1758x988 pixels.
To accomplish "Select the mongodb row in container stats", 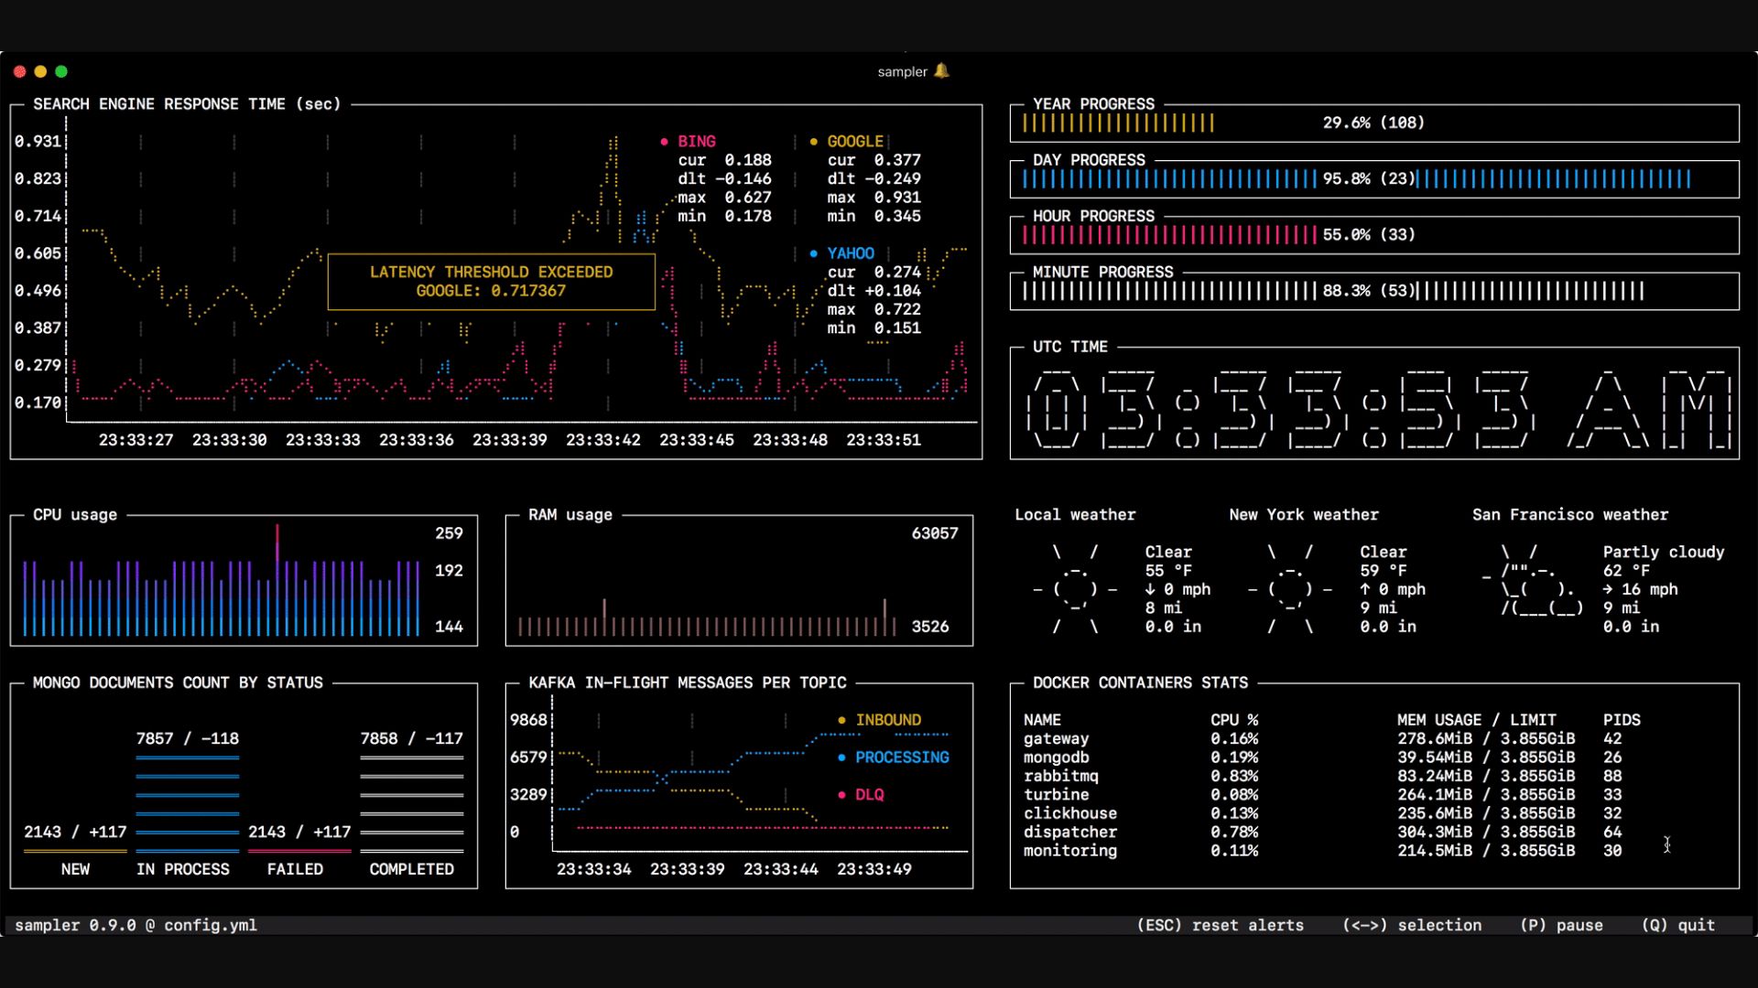I will (x=1058, y=757).
